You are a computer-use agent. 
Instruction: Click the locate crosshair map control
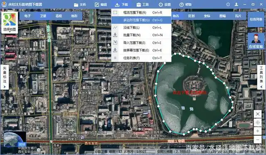click(258, 122)
